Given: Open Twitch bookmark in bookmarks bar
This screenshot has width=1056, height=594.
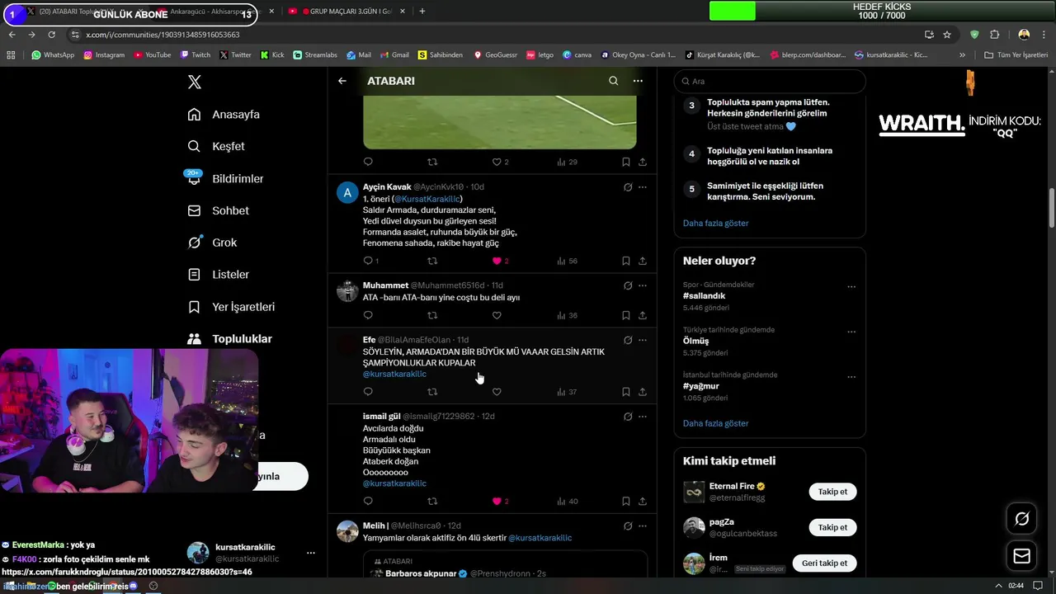Looking at the screenshot, I should tap(194, 55).
